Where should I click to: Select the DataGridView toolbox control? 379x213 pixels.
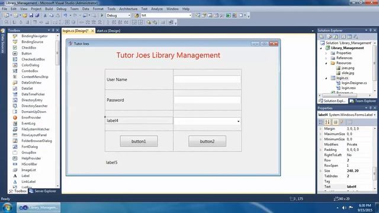coord(31,83)
